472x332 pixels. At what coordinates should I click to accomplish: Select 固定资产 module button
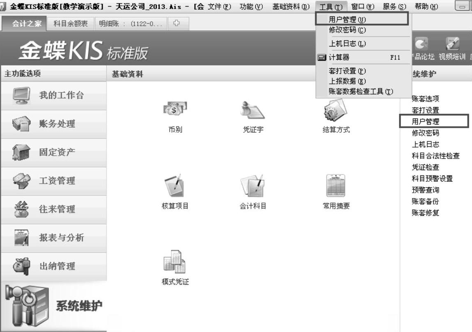[53, 152]
